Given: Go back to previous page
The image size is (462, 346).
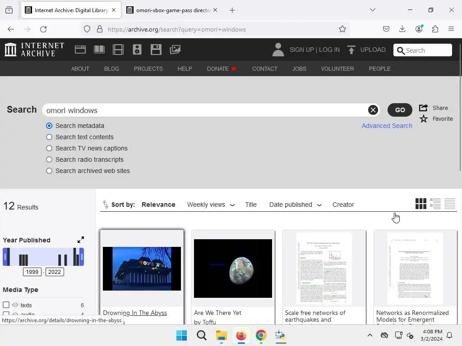Looking at the screenshot, I should [11, 29].
